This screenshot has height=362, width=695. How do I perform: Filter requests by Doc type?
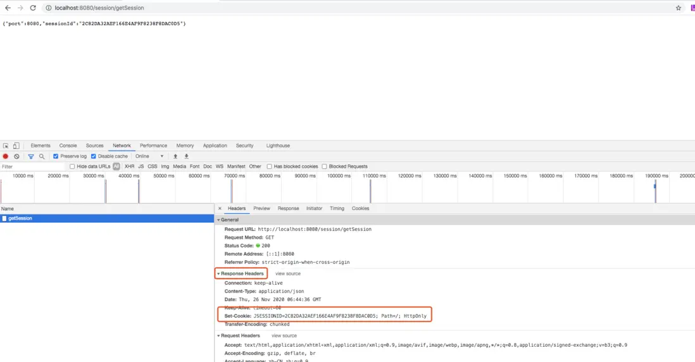pyautogui.click(x=208, y=166)
